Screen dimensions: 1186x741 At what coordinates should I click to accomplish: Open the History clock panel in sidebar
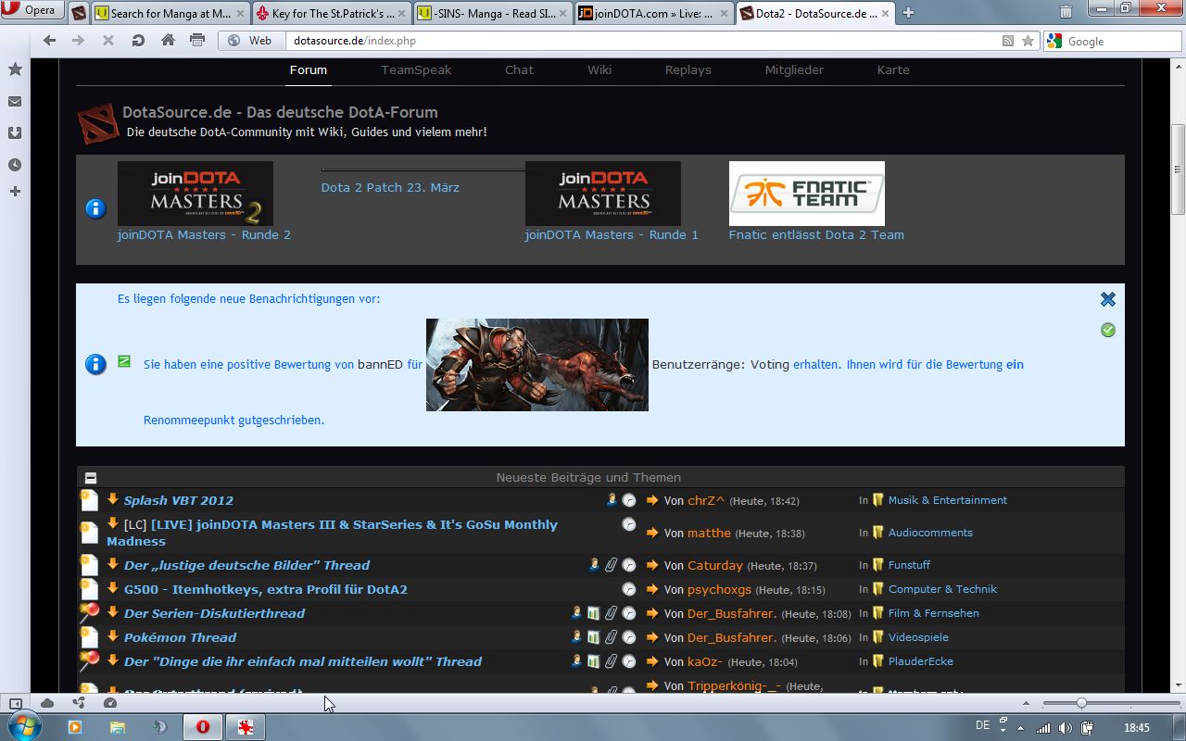(x=15, y=165)
